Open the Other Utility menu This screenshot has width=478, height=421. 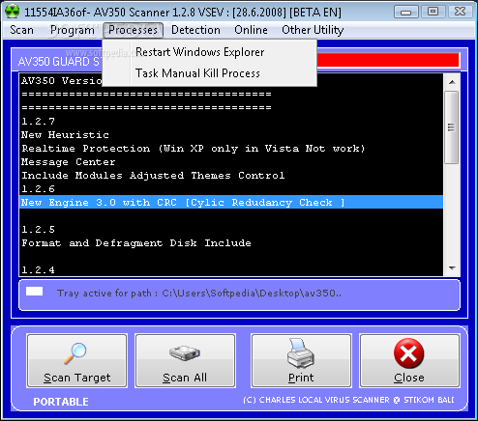(313, 30)
